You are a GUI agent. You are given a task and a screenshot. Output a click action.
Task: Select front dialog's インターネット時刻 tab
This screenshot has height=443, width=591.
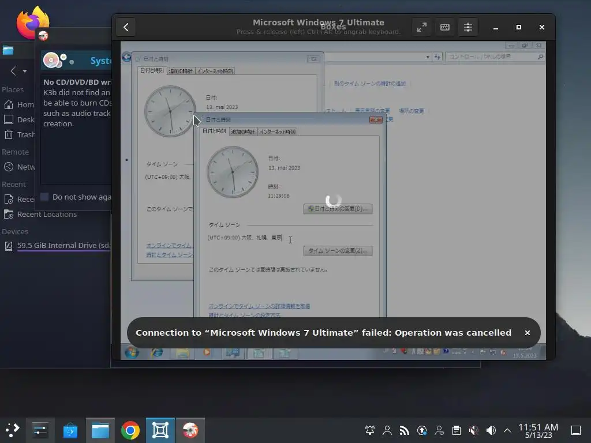pos(278,132)
